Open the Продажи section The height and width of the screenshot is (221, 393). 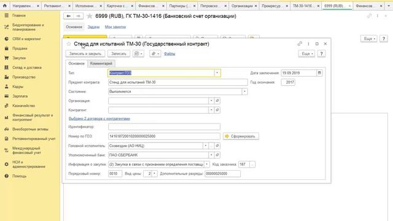[x=20, y=48]
